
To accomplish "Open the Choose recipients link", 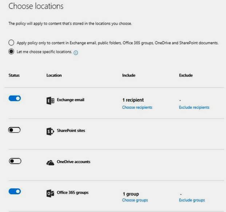I will point(137,107).
